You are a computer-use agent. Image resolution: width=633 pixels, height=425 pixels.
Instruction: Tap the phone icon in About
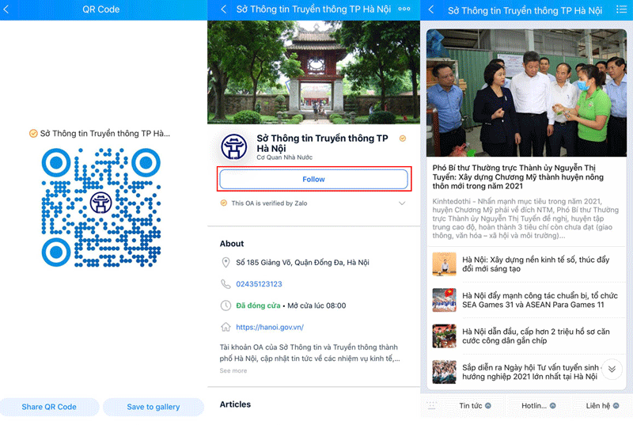click(x=226, y=284)
